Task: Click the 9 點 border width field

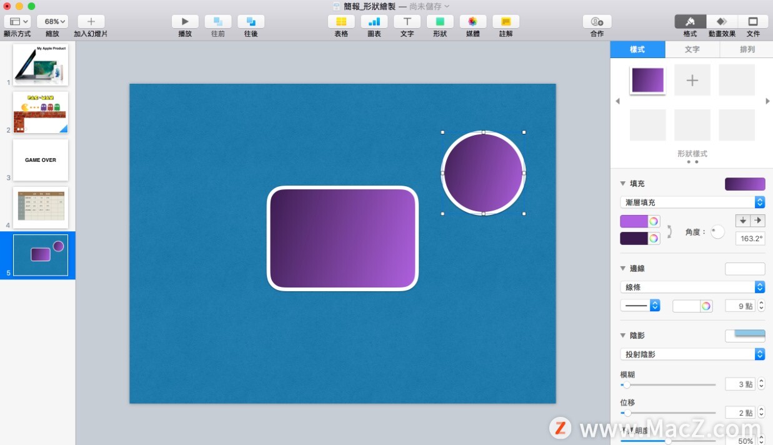Action: [740, 306]
